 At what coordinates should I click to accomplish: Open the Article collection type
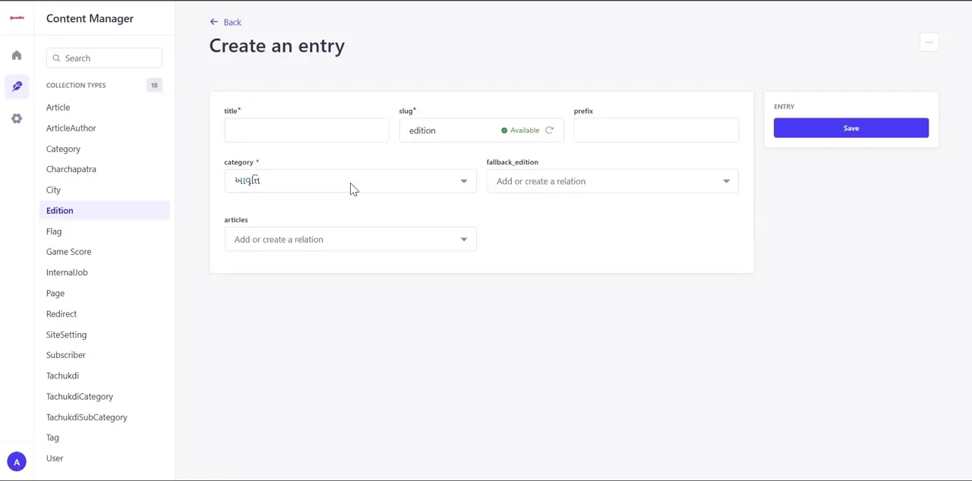pyautogui.click(x=58, y=108)
